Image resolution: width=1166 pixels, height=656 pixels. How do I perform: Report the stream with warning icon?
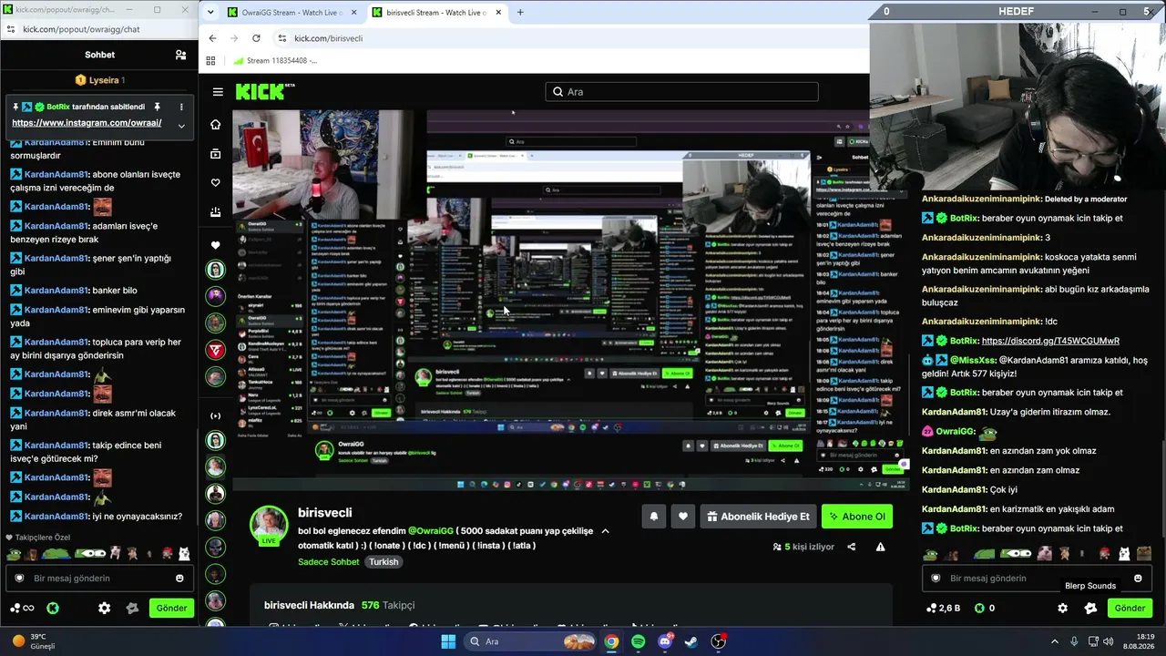point(880,547)
